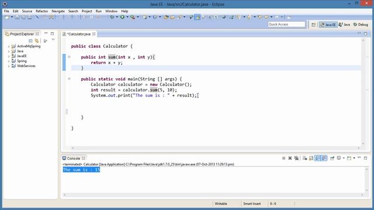Expand the Spring project node
This screenshot has height=210, width=374.
tap(9, 61)
